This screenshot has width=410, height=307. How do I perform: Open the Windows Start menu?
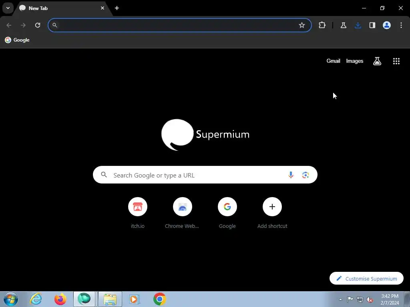pyautogui.click(x=11, y=299)
